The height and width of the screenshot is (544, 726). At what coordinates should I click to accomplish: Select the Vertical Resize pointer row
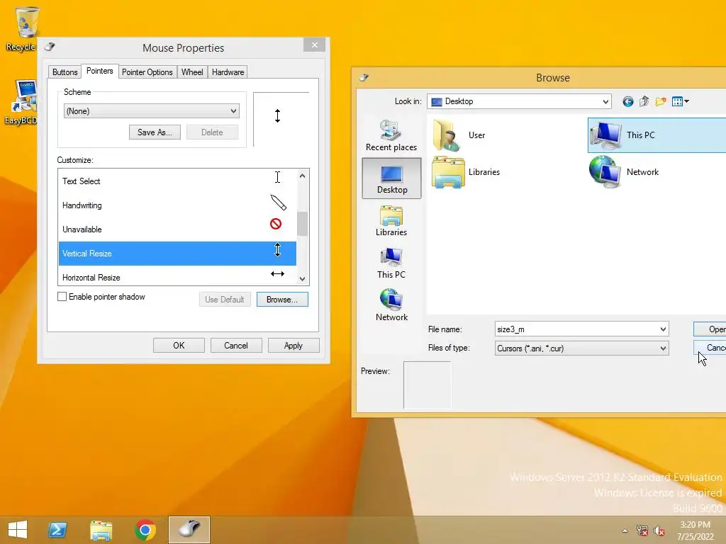pos(177,254)
